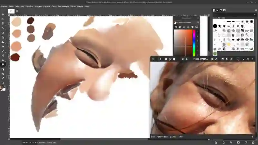The height and width of the screenshot is (145, 258).
Task: Toggle zoom-on-resize button at canvas top-right corner
Action: 209,15
